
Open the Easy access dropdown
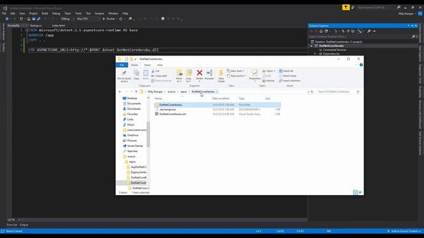[x=237, y=76]
